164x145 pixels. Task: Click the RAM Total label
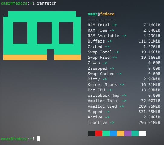(99, 25)
